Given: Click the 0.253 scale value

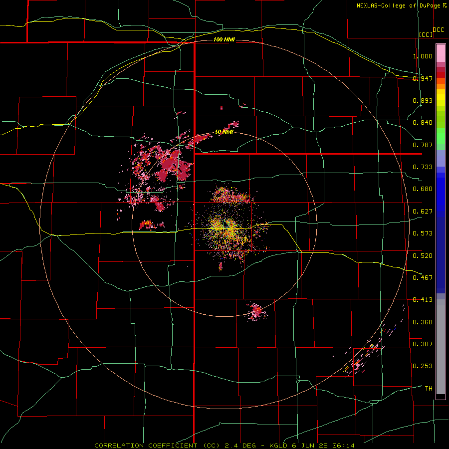Looking at the screenshot, I should 423,366.
